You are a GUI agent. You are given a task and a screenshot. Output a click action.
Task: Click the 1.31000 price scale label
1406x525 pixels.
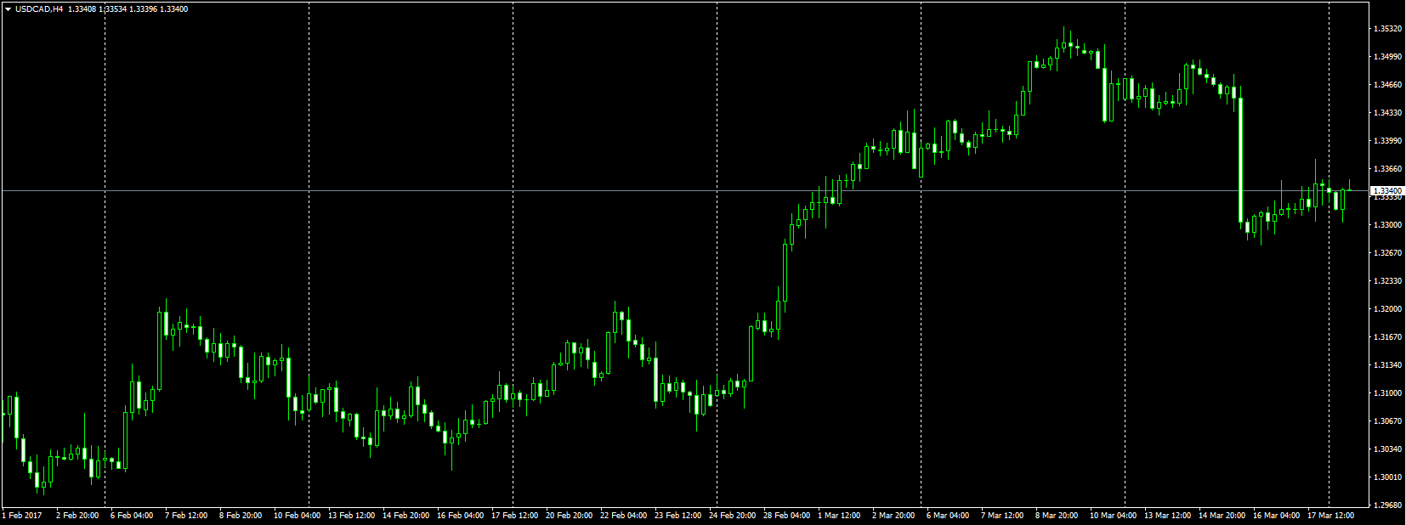tap(1387, 393)
